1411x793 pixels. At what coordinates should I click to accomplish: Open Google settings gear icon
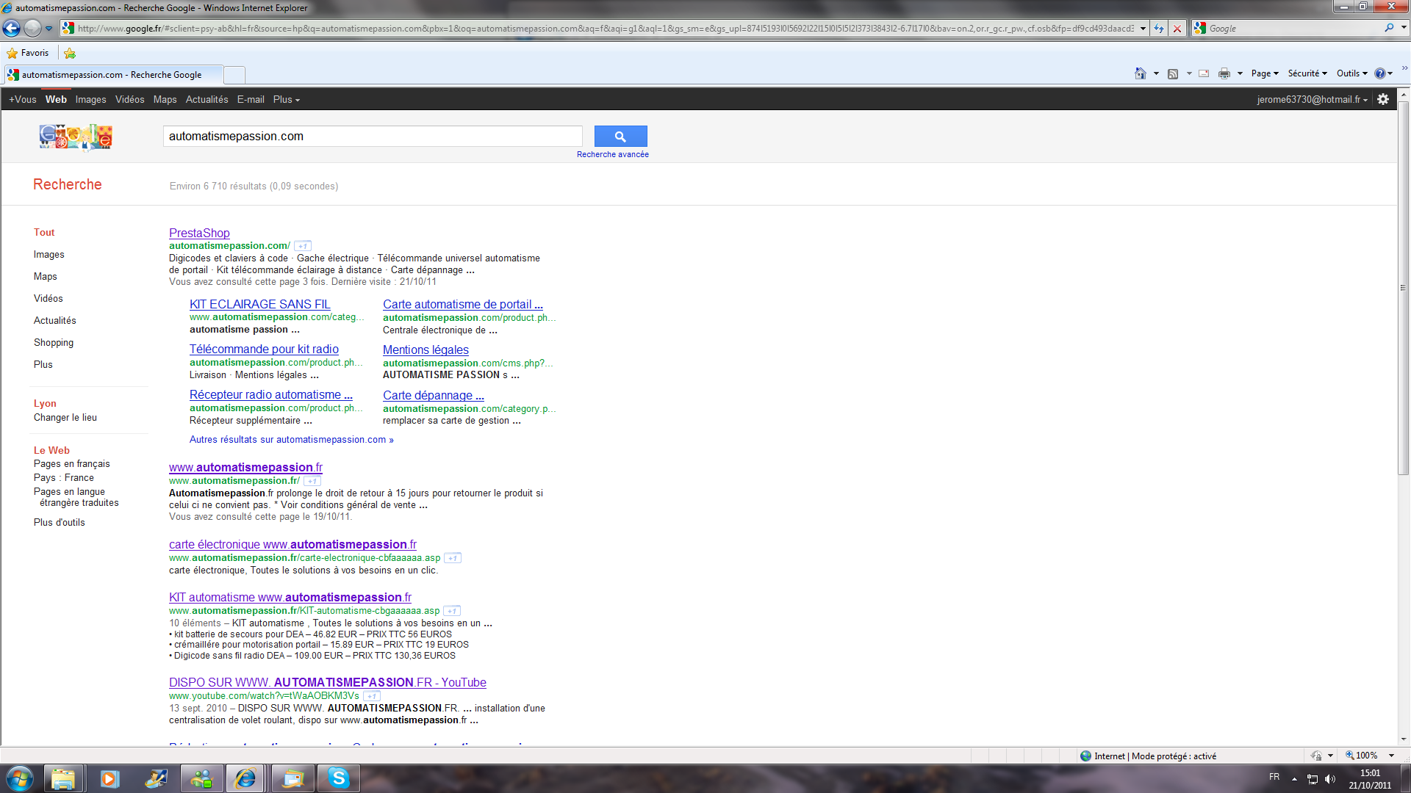click(1383, 99)
